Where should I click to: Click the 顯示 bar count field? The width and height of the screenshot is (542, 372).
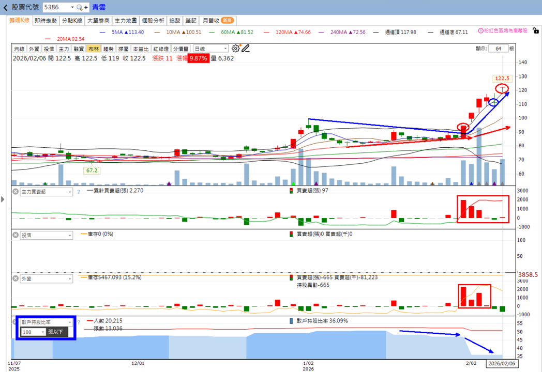pos(498,49)
